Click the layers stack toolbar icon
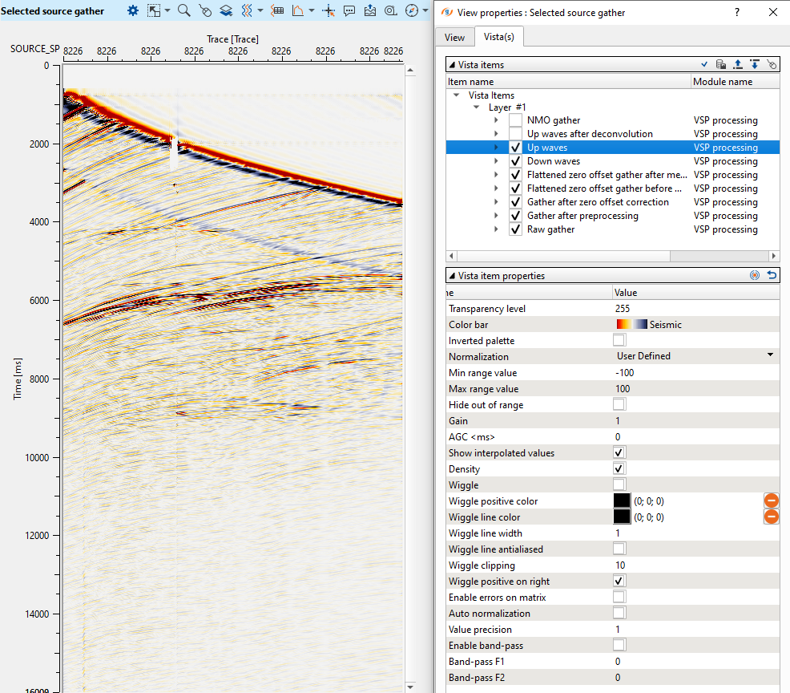 [226, 10]
